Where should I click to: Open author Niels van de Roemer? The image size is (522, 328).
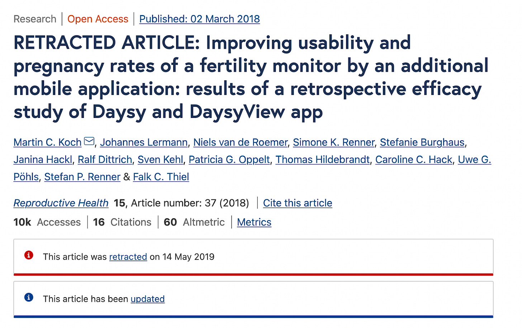click(x=240, y=142)
